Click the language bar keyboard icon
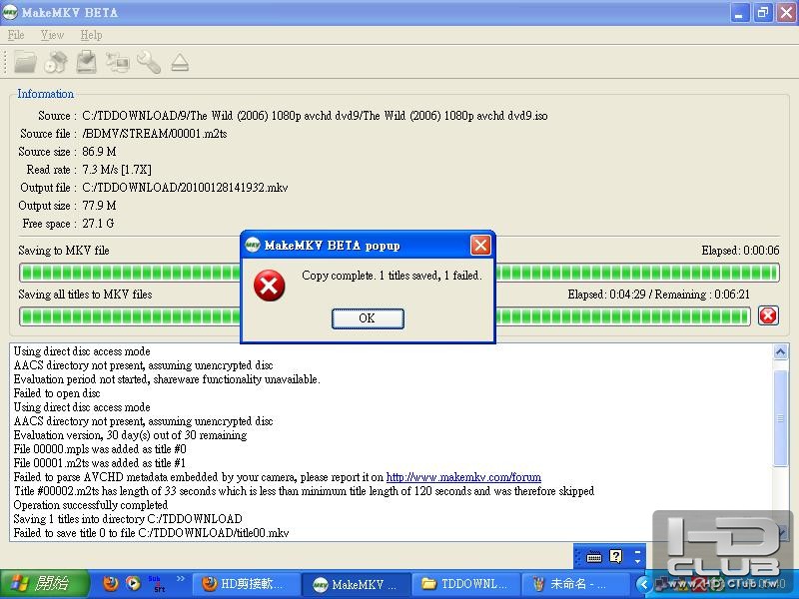 pyautogui.click(x=593, y=557)
